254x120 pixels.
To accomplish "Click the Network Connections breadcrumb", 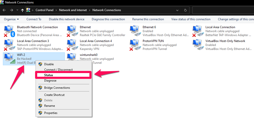I will point(107,10).
